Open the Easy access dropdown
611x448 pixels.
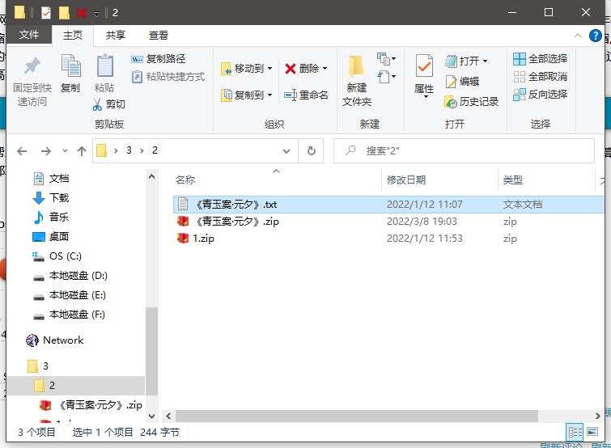pos(386,76)
